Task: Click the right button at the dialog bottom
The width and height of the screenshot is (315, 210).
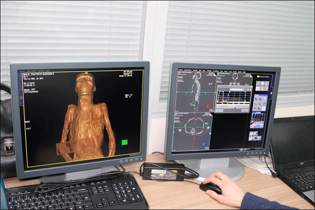Action: click(244, 111)
